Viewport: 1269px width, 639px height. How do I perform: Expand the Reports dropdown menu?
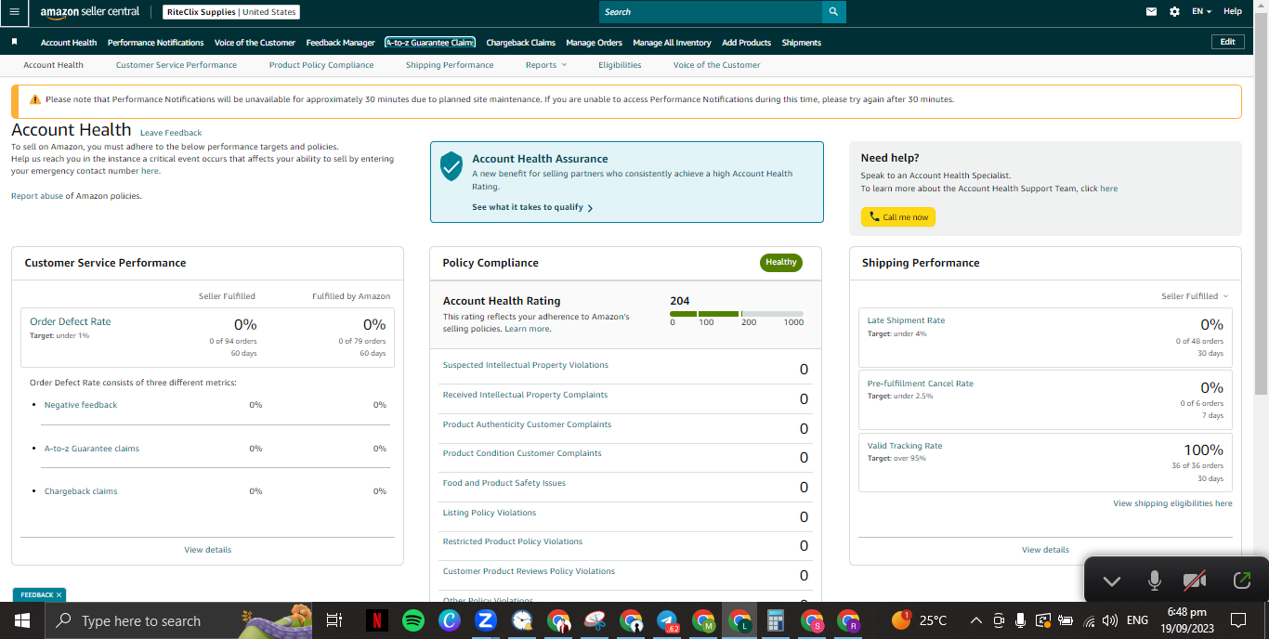click(x=545, y=65)
